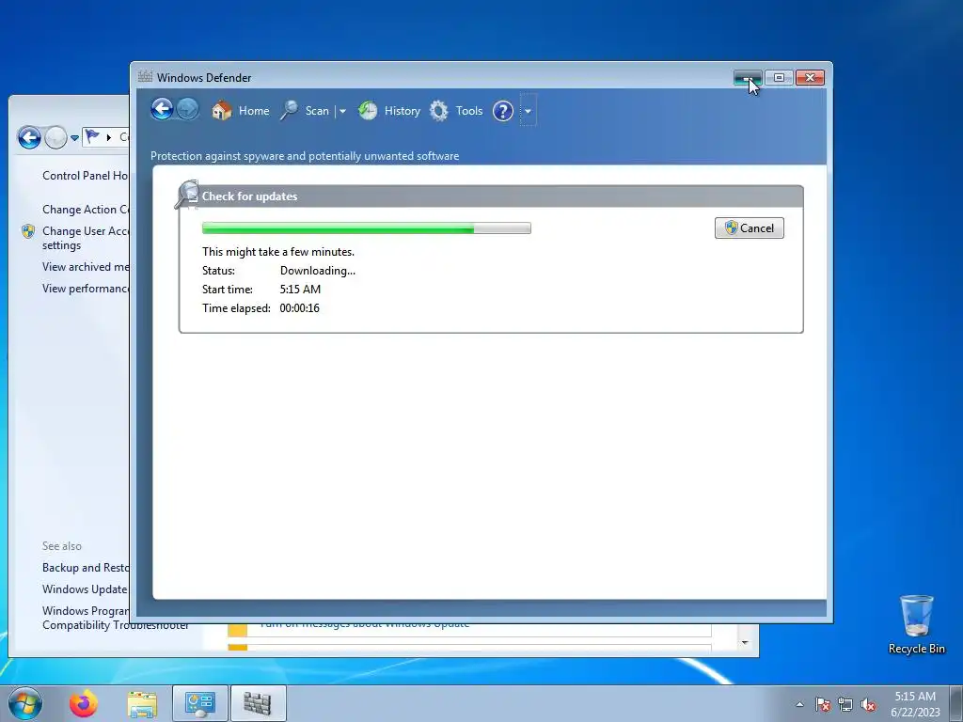The width and height of the screenshot is (963, 722).
Task: Click the Check for updates header icon
Action: (x=187, y=195)
